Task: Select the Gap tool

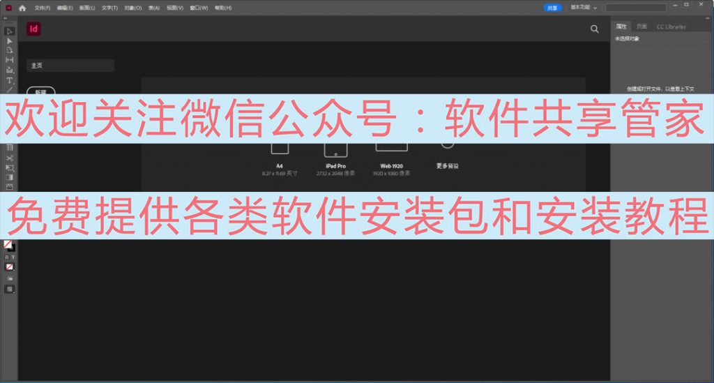Action: point(9,60)
